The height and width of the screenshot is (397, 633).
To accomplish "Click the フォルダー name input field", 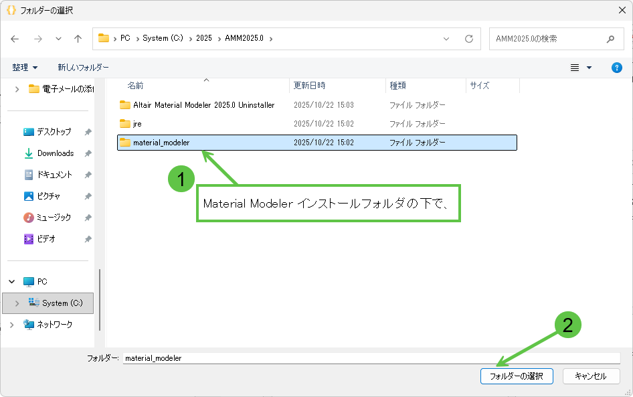I will coord(371,358).
